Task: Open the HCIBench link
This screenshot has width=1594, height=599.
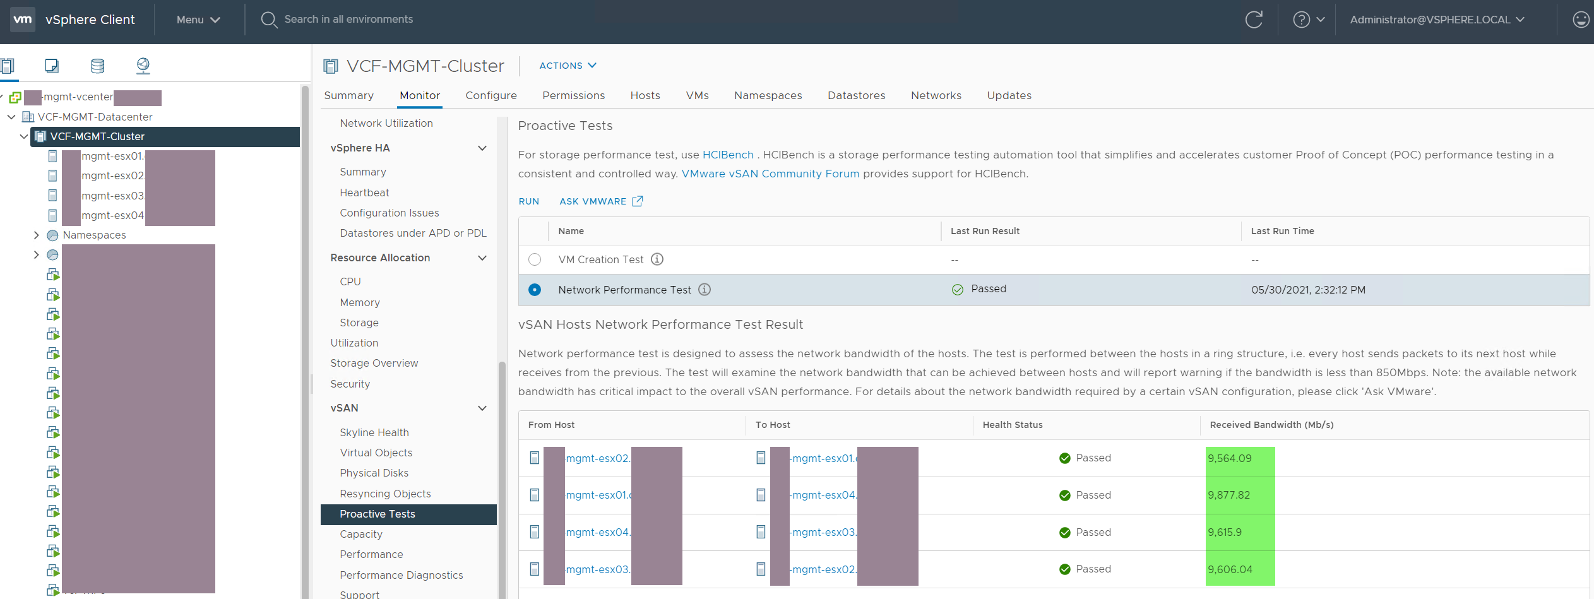Action: [x=728, y=155]
